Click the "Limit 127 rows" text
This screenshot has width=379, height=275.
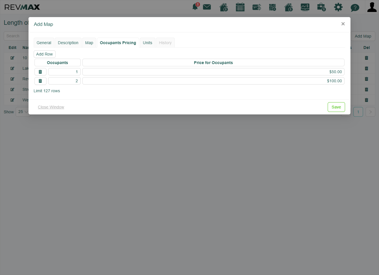point(47,91)
